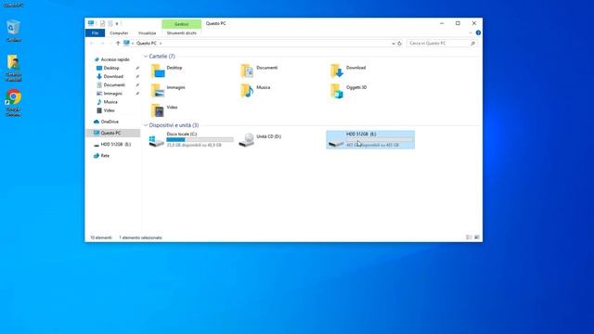Viewport: 594px width, 334px height.
Task: Click the help question mark icon
Action: (x=478, y=33)
